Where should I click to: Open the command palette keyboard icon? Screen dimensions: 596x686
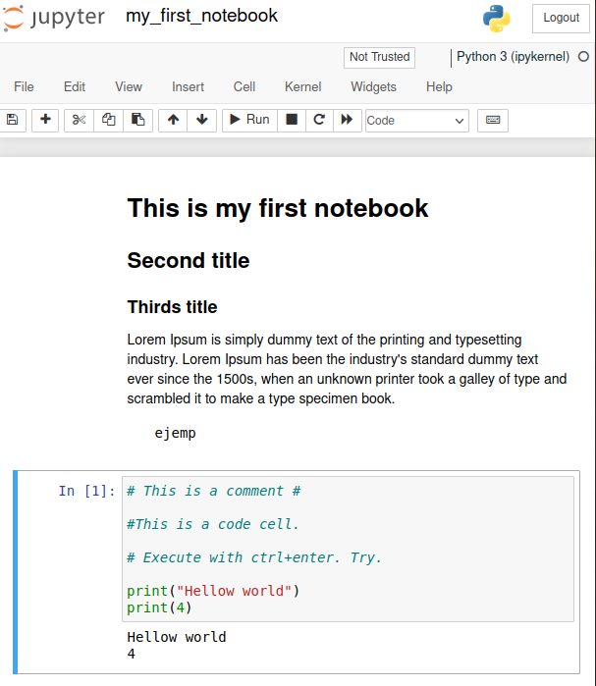click(492, 120)
